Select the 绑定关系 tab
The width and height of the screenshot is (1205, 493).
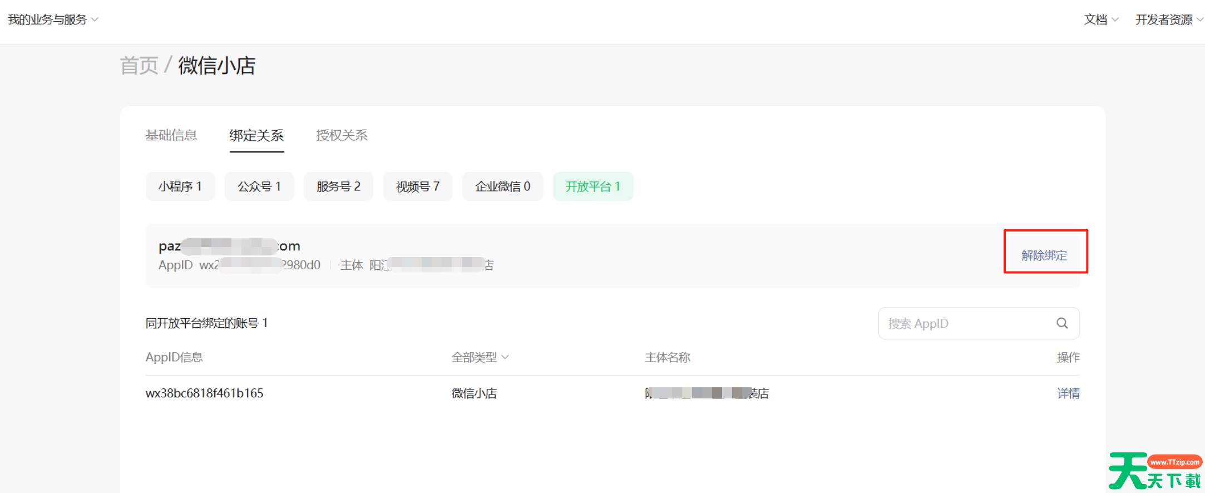click(x=256, y=135)
